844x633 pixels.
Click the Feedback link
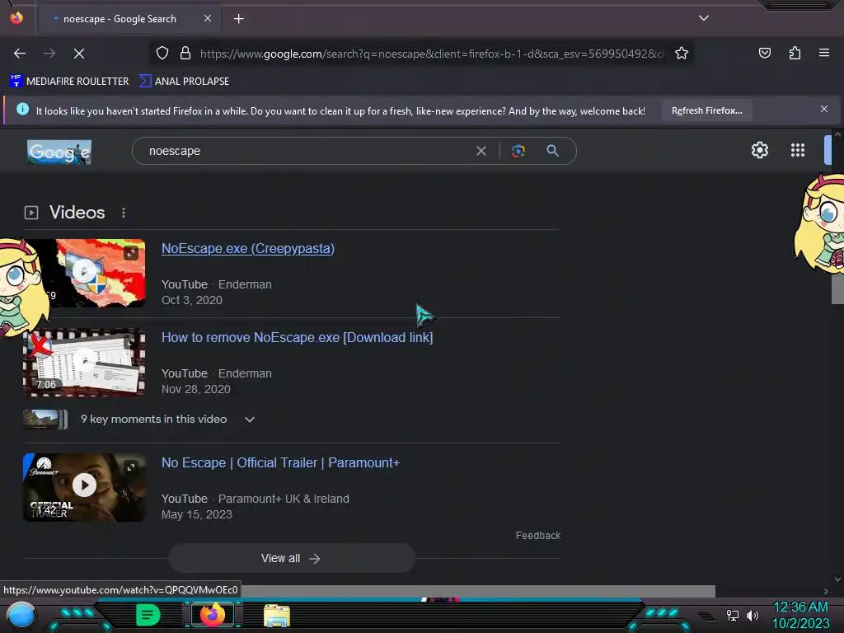click(537, 536)
